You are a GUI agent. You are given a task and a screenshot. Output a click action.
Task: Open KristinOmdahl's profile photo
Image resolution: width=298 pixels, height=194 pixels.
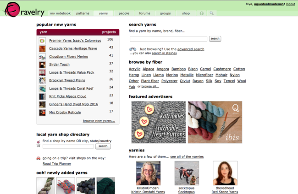click(x=148, y=173)
